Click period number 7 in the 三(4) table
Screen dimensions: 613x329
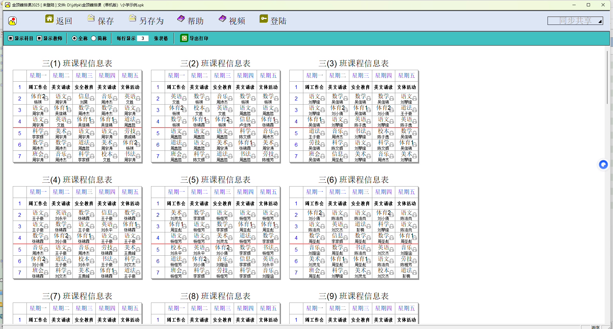click(x=19, y=273)
